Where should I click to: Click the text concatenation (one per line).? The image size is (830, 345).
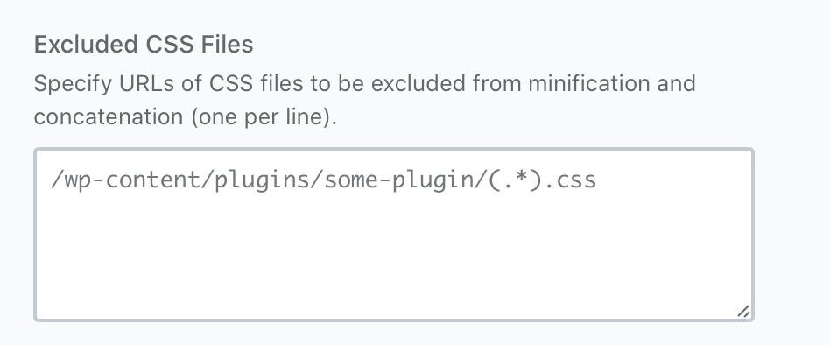tap(186, 117)
